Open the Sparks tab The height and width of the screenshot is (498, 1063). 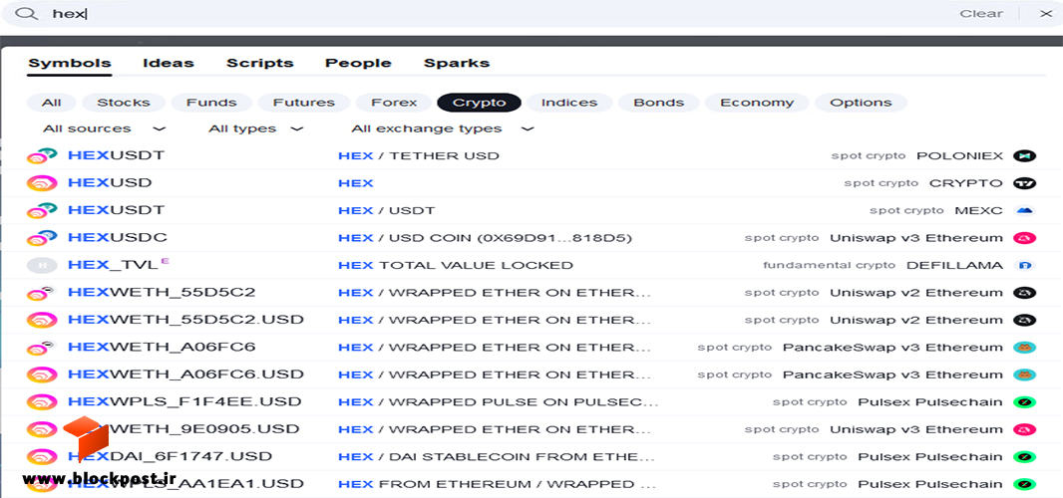coord(457,63)
